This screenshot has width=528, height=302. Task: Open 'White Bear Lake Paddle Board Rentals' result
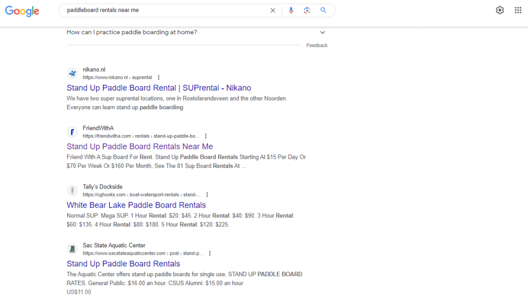click(136, 205)
